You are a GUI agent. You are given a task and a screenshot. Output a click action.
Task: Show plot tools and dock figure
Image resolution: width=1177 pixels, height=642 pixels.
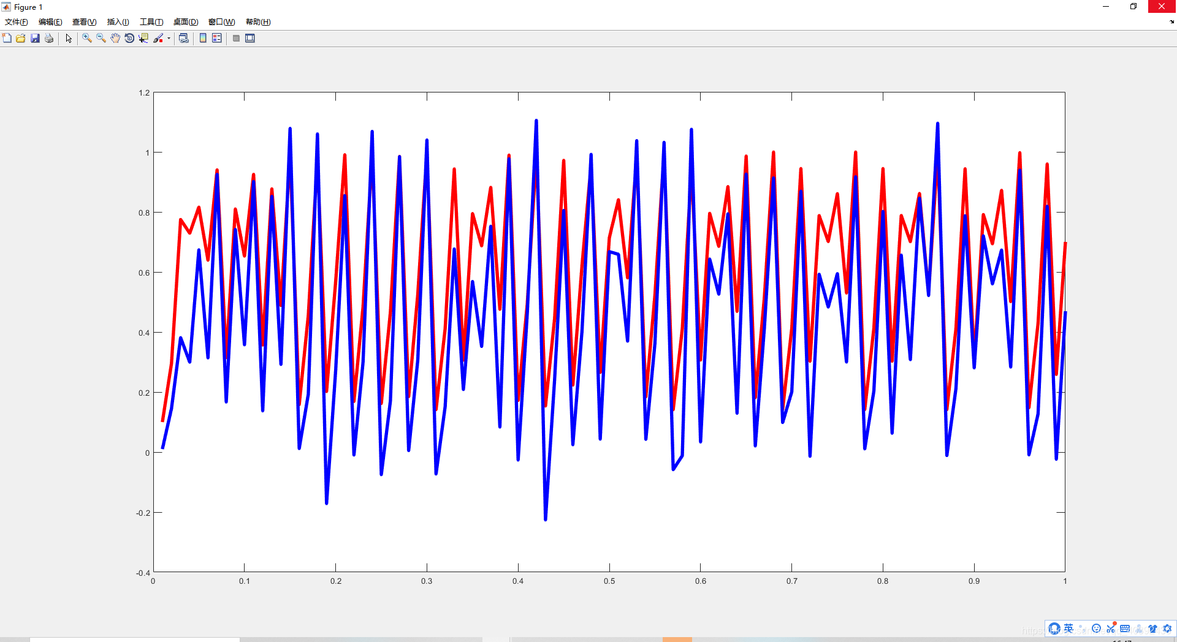[x=250, y=38]
